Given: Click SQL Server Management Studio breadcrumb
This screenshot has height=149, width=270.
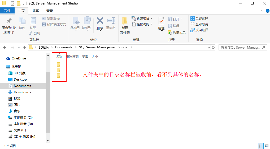Looking at the screenshot, I should point(104,47).
